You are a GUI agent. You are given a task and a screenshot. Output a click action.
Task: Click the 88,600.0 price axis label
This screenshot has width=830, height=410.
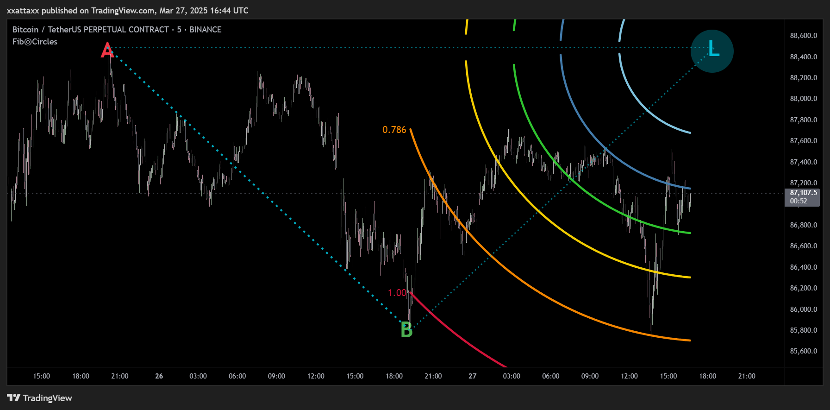tap(804, 36)
